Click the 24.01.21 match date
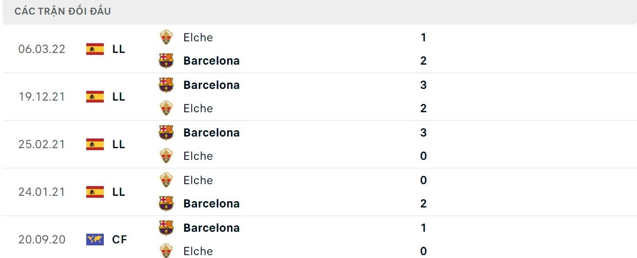This screenshot has width=637, height=258. (x=42, y=192)
